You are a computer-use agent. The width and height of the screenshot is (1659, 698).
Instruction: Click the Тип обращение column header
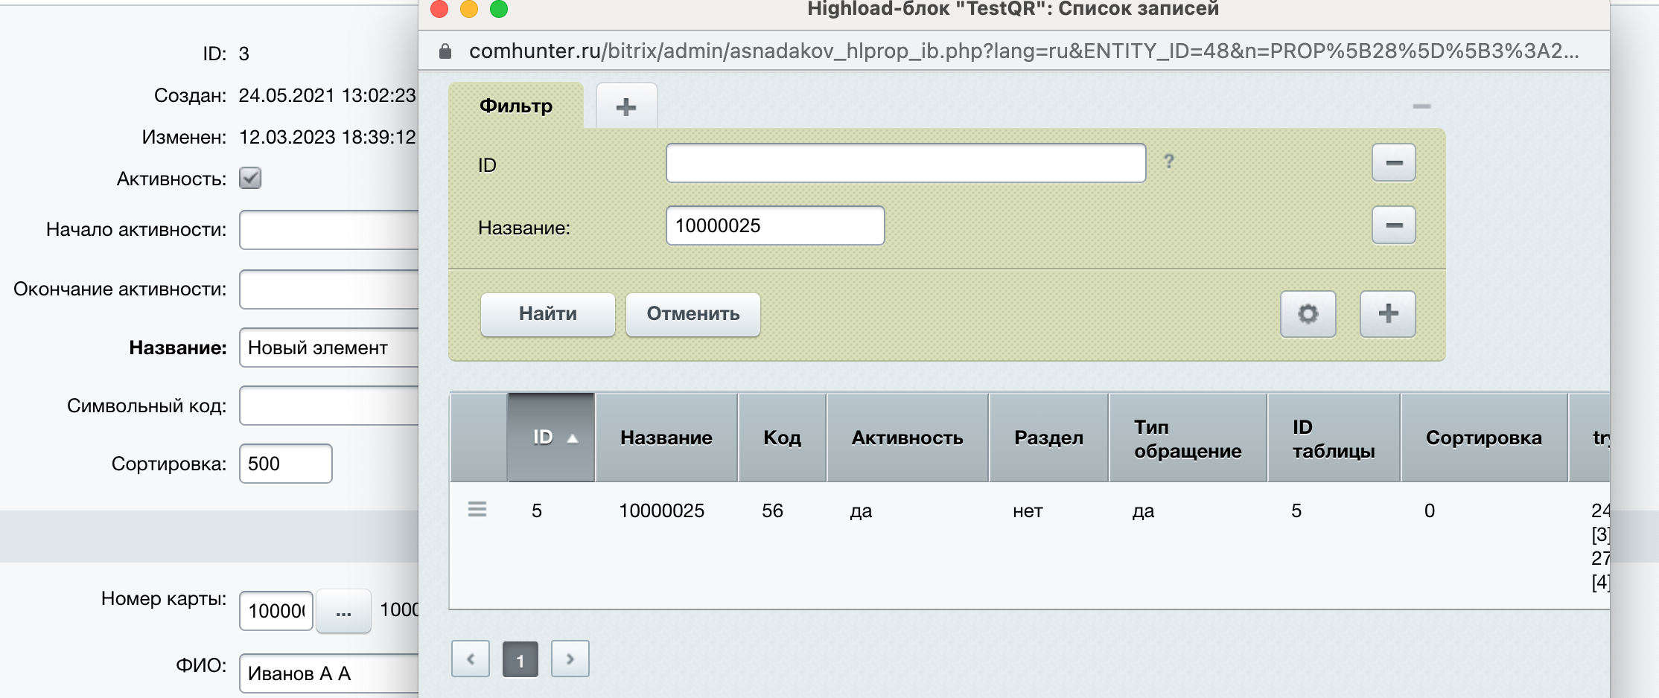[x=1188, y=438]
